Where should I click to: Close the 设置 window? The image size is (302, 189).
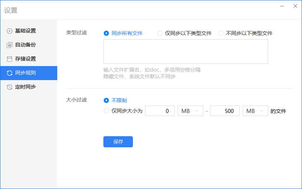pos(295,6)
